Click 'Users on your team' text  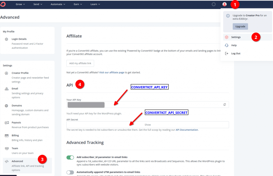coord(22,153)
